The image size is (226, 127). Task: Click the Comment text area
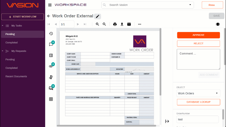tap(198, 59)
